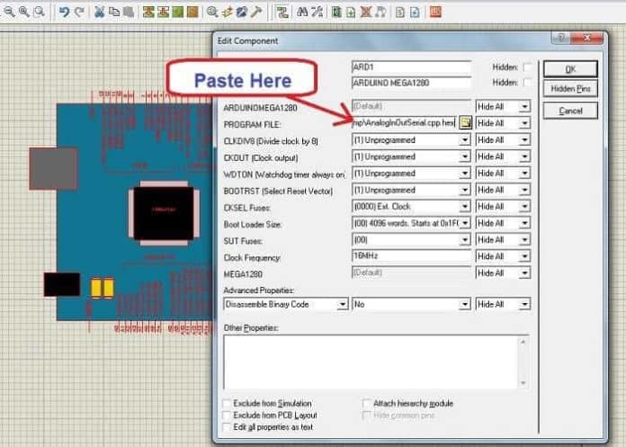Enable Edit all properties as text
The width and height of the screenshot is (626, 447).
point(227,427)
